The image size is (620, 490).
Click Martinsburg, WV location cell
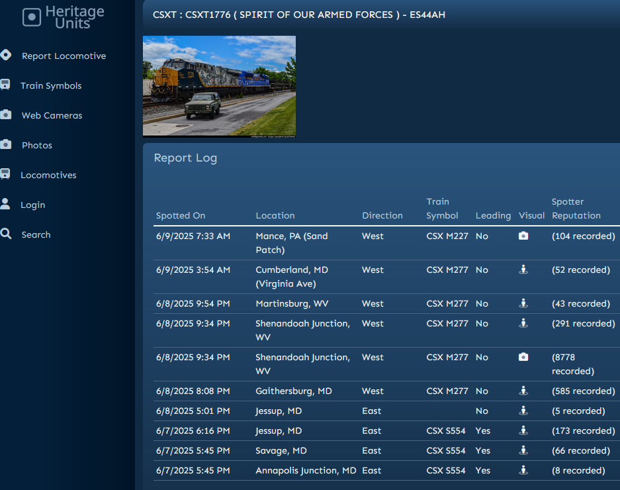tap(292, 303)
